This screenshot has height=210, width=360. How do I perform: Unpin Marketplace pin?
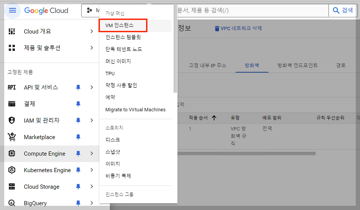pyautogui.click(x=78, y=137)
